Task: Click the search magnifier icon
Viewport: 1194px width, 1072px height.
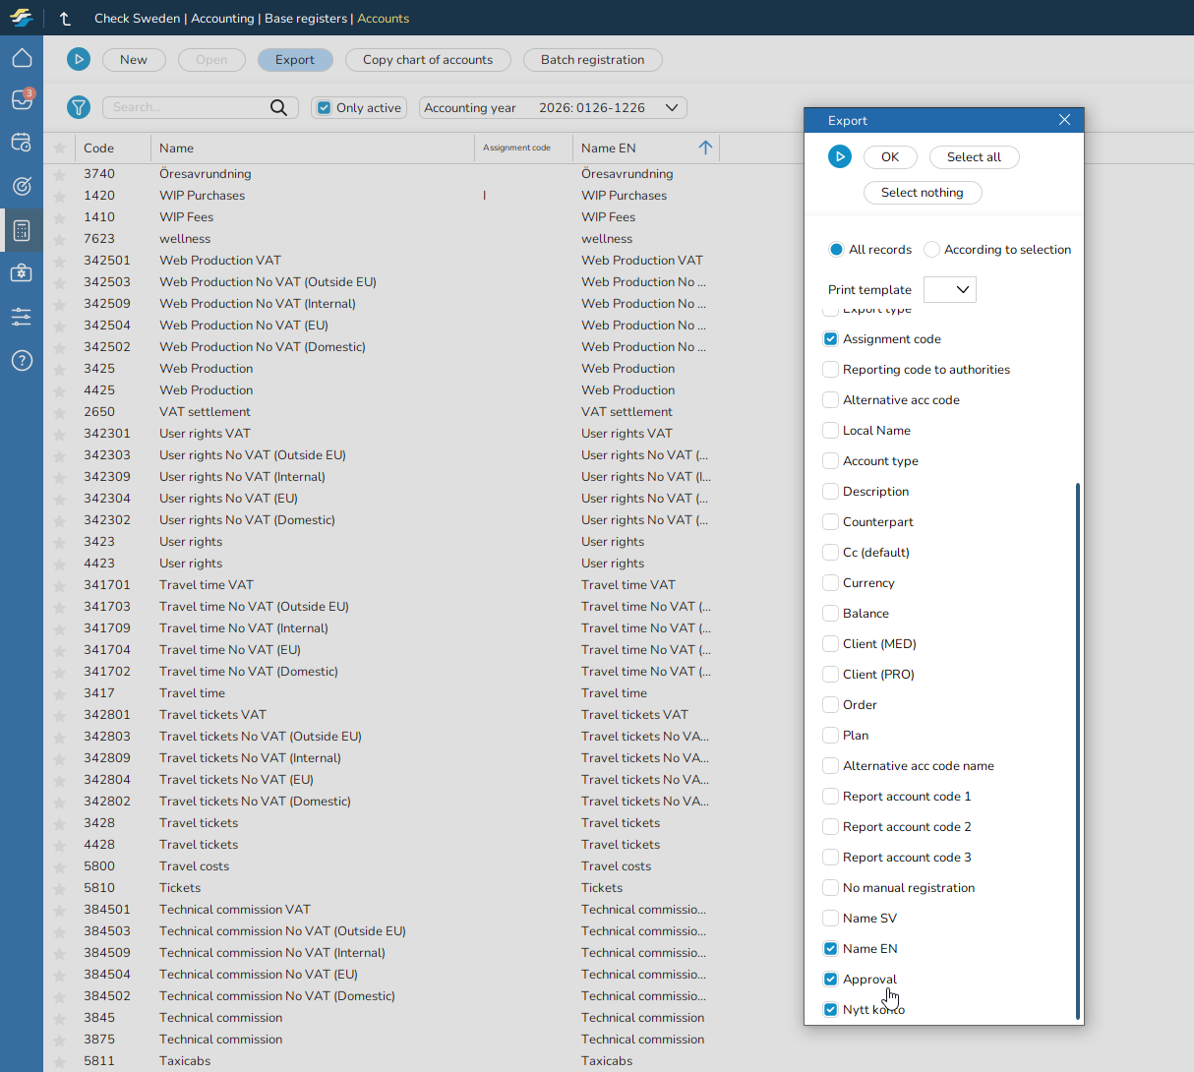Action: point(279,108)
